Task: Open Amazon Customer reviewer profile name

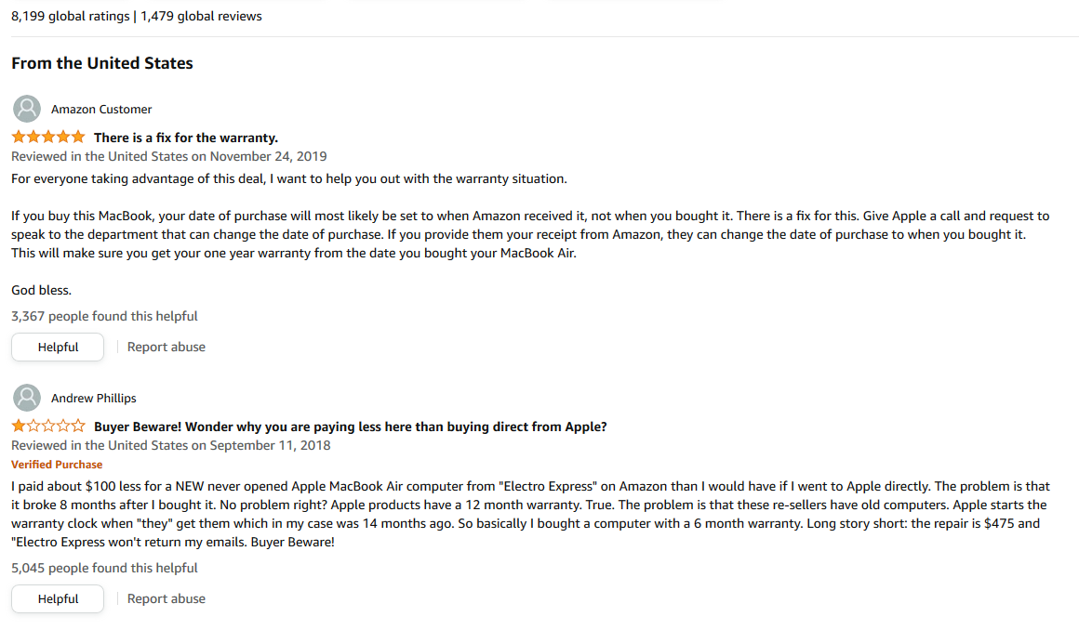Action: (x=101, y=110)
